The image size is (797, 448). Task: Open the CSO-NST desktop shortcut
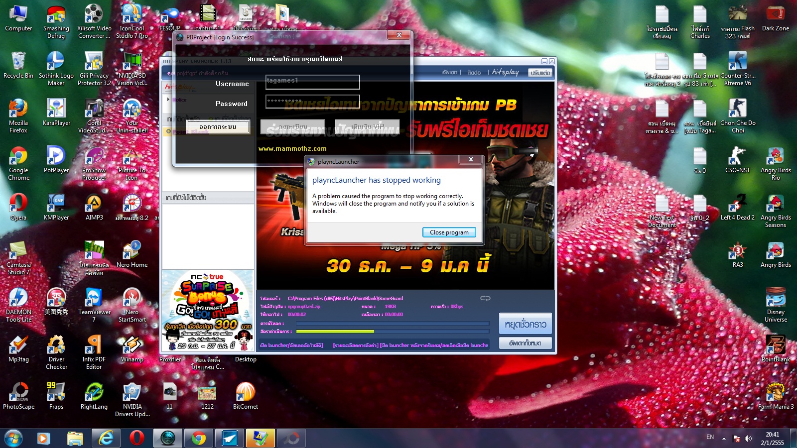click(738, 160)
